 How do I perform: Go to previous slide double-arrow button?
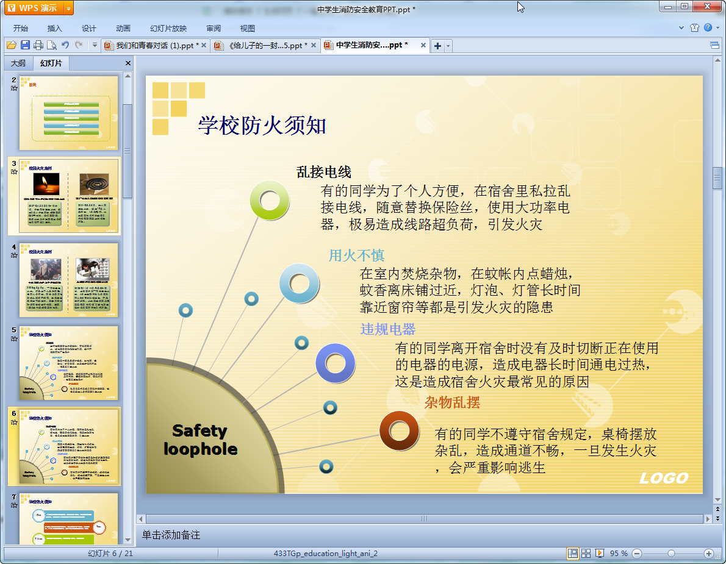[x=717, y=509]
